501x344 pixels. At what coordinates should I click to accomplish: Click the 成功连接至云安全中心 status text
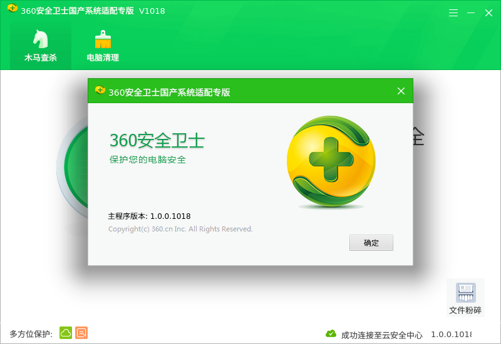pos(382,335)
